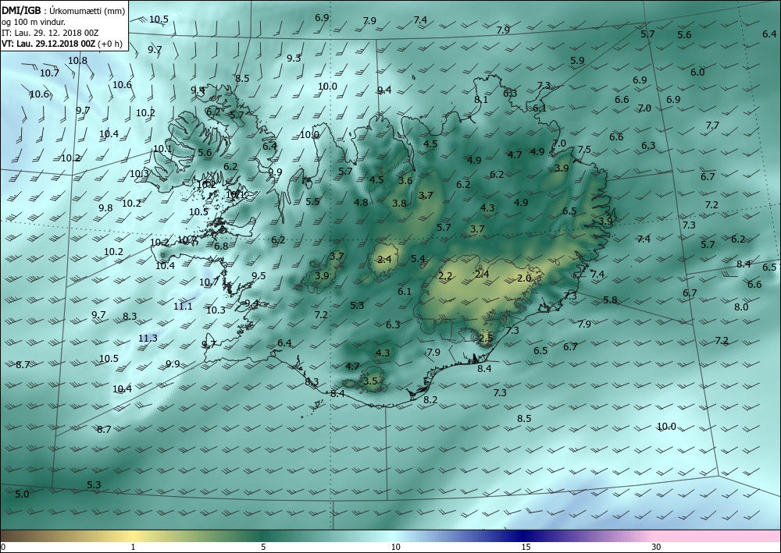Click the "5" label under the colour scale
The width and height of the screenshot is (781, 553).
(x=263, y=547)
